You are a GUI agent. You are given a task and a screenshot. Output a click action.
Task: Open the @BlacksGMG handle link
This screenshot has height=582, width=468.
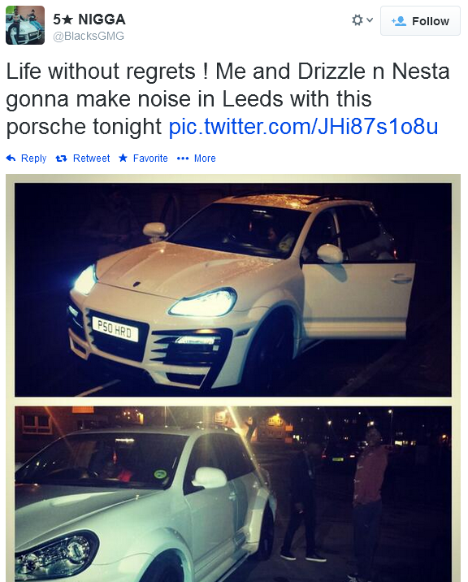coord(89,36)
